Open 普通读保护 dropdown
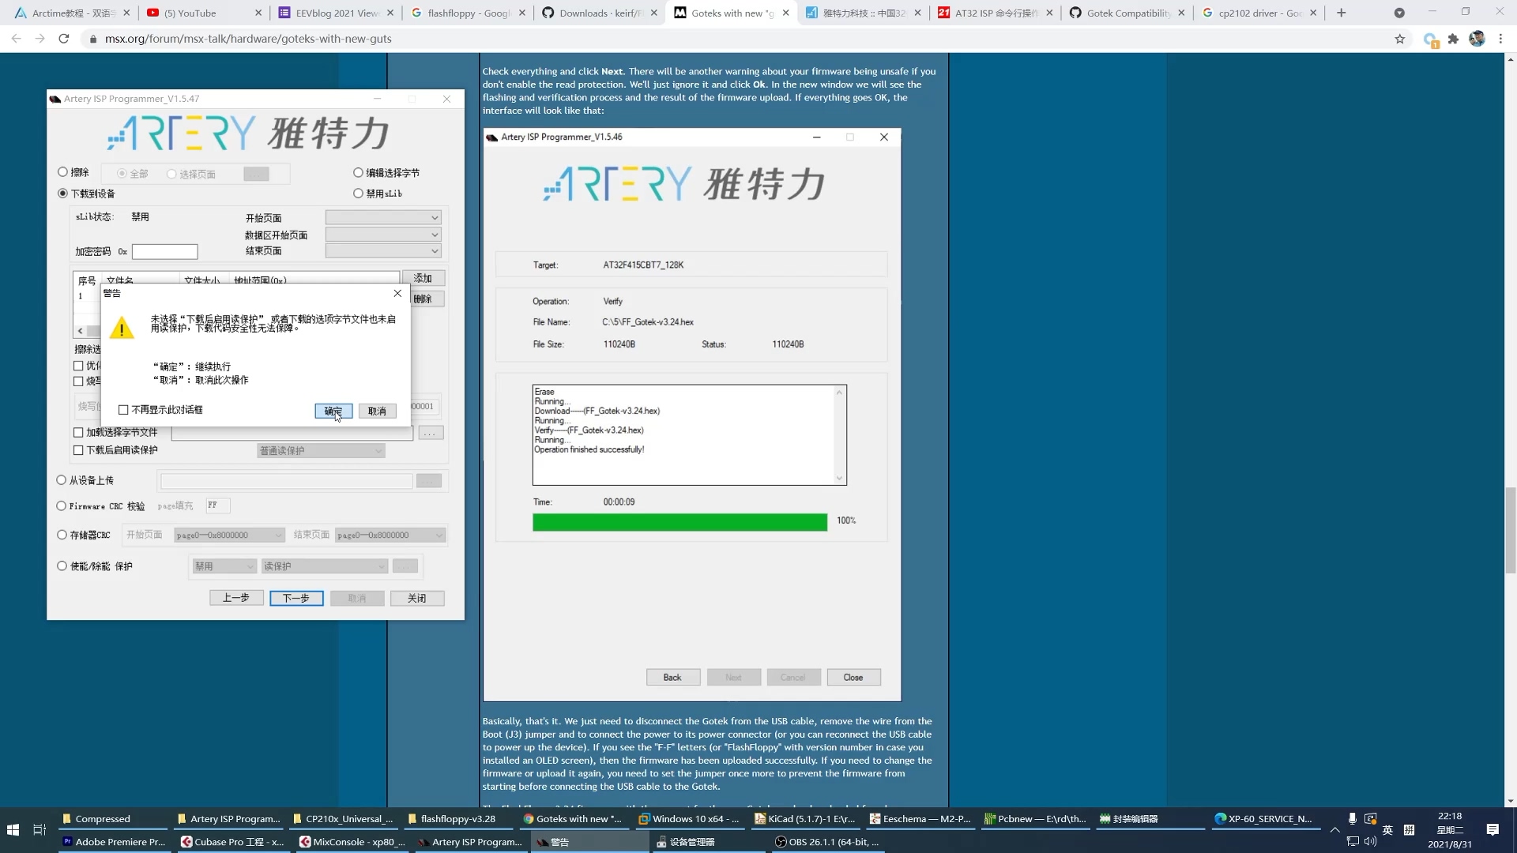 [x=321, y=451]
